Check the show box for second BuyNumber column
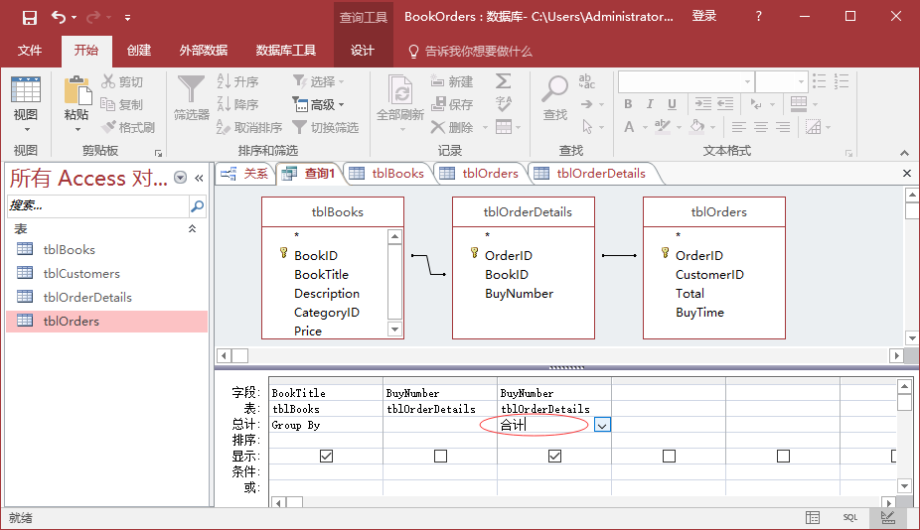Viewport: 920px width, 530px height. (440, 456)
